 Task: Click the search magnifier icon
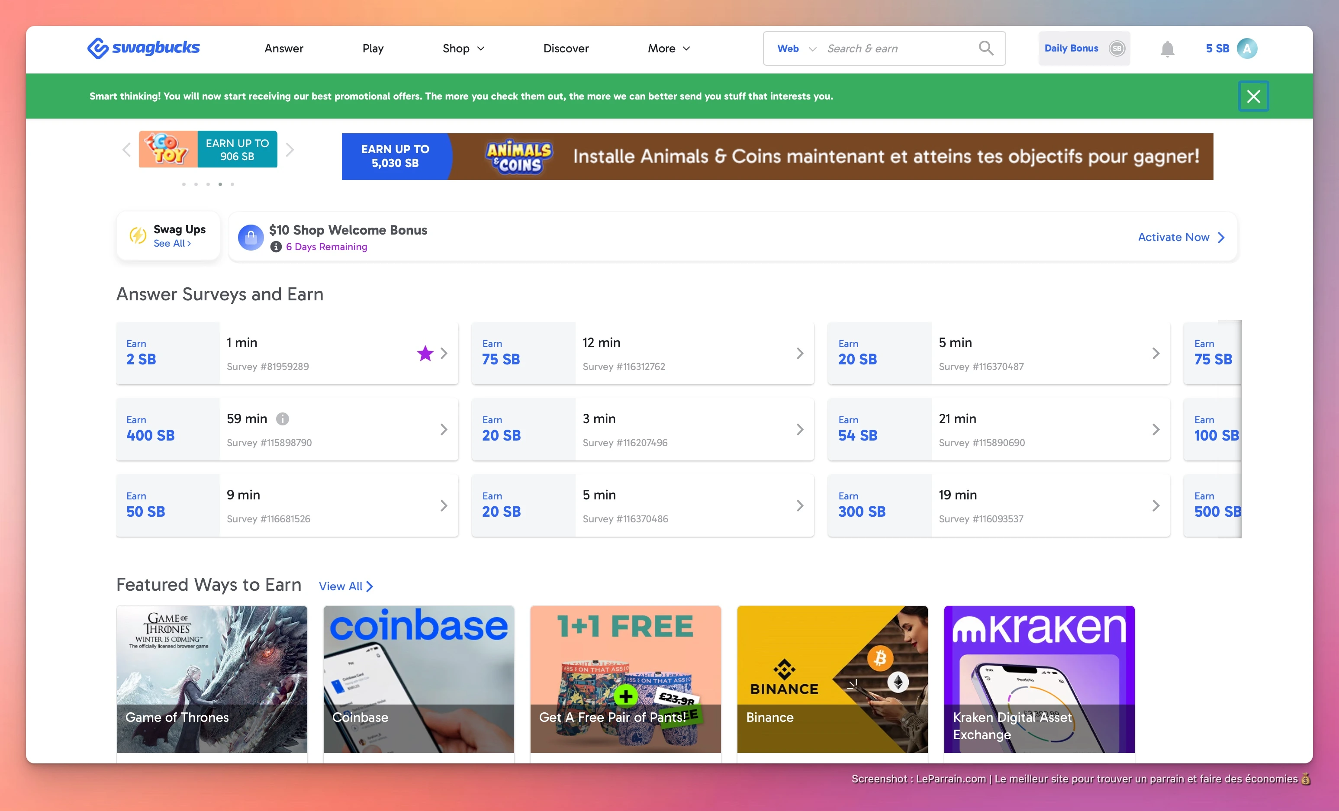point(986,48)
